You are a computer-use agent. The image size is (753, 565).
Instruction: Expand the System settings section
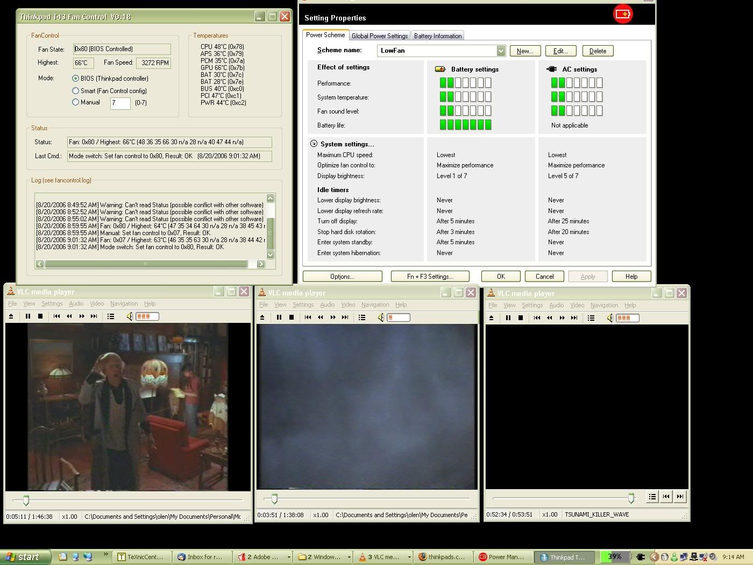pos(314,144)
